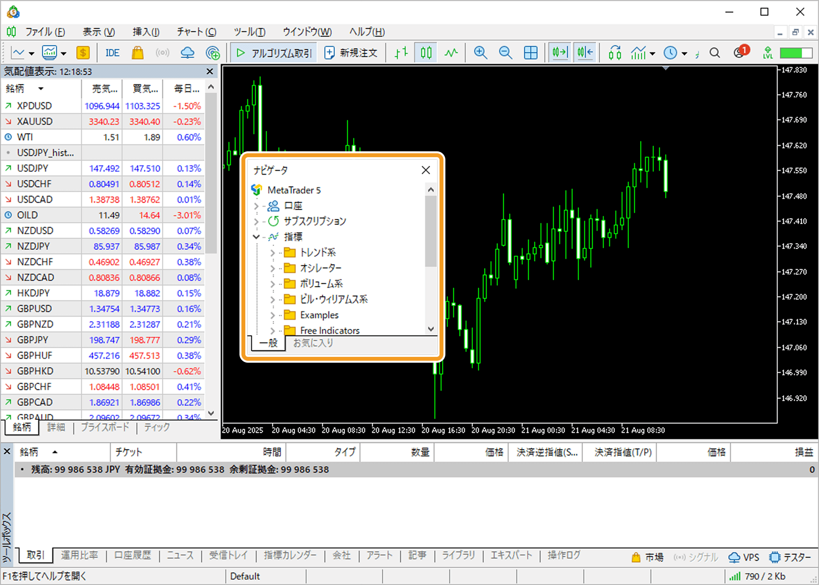Toggle candlestick chart mode
The image size is (819, 585).
click(x=426, y=53)
